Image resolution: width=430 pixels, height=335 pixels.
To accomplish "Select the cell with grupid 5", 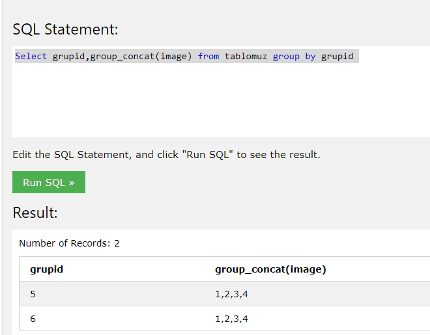I will point(33,294).
